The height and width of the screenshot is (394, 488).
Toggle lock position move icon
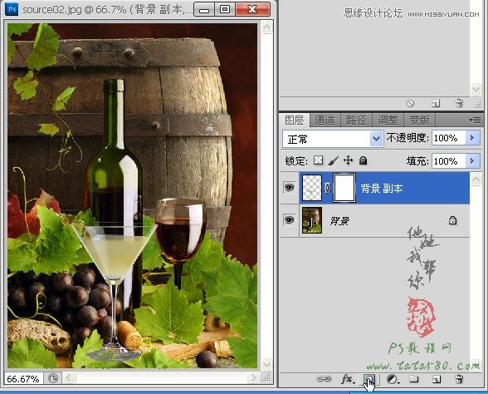pyautogui.click(x=348, y=160)
